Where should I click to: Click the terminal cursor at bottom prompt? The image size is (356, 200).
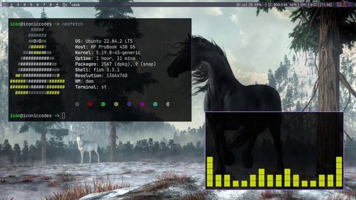pyautogui.click(x=63, y=116)
